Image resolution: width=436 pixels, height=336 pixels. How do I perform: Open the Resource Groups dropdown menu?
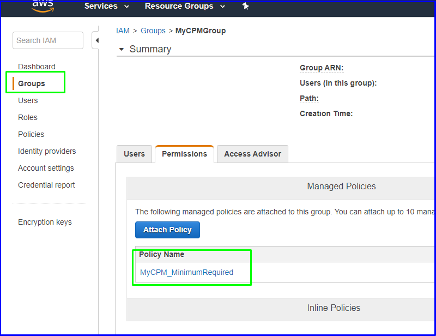pos(185,6)
